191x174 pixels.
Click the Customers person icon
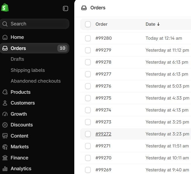5,103
